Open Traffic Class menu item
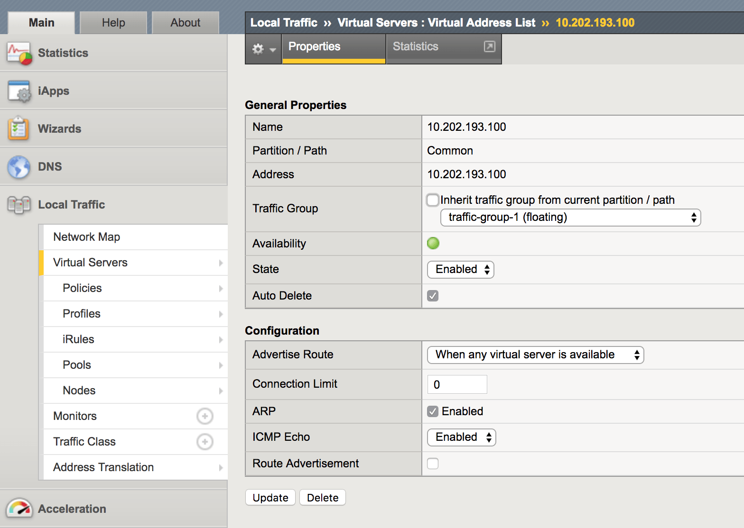The width and height of the screenshot is (744, 528). (x=136, y=442)
